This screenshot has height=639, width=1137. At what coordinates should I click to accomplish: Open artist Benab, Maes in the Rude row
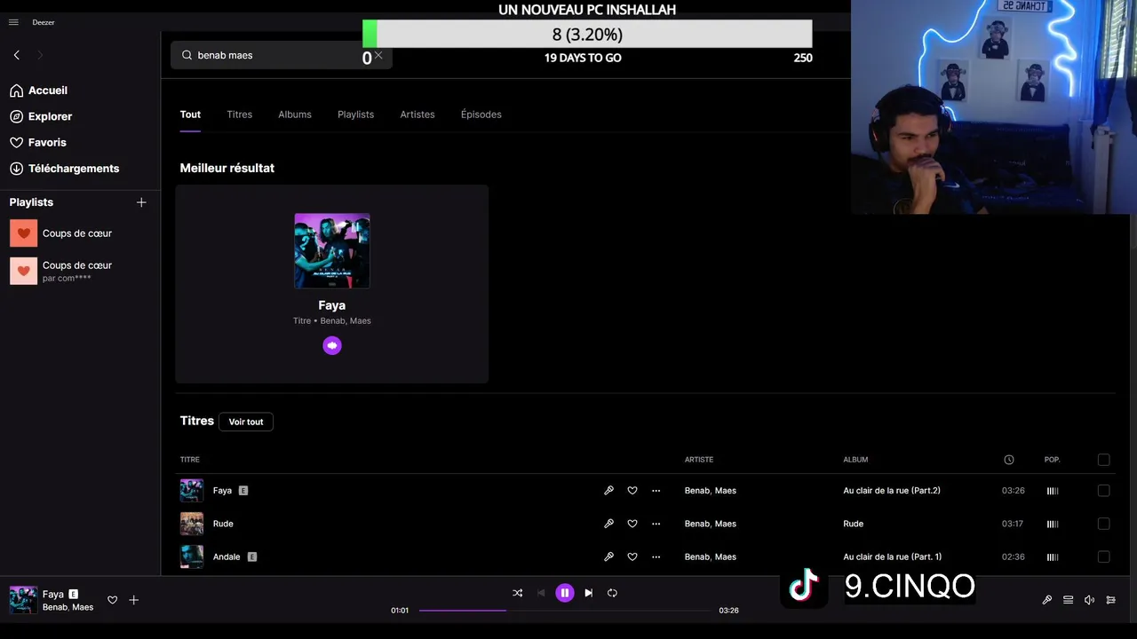(711, 524)
